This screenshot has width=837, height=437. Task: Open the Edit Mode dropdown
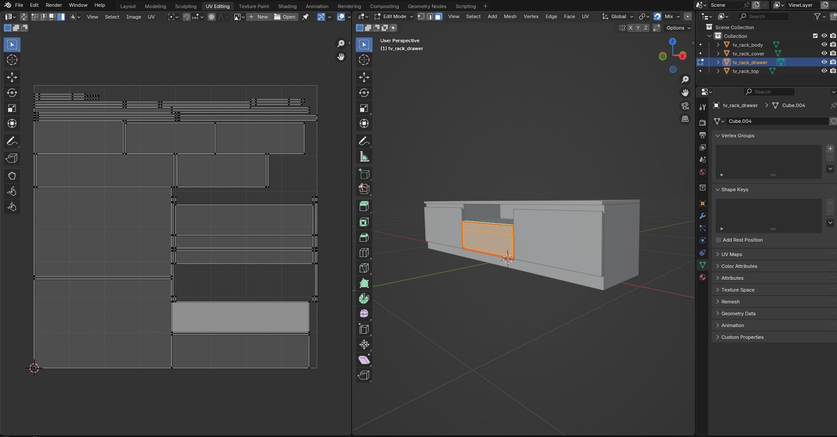pos(394,17)
